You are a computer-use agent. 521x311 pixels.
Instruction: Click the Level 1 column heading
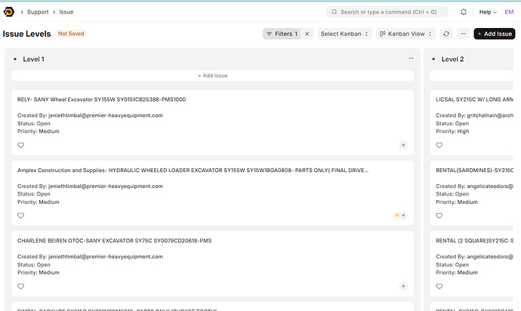[x=33, y=59]
